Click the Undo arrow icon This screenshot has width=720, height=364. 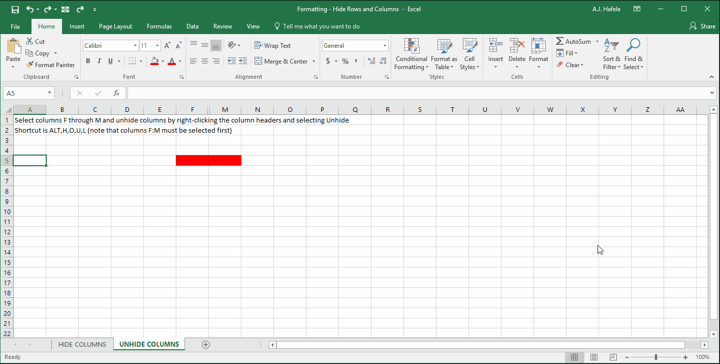[30, 9]
